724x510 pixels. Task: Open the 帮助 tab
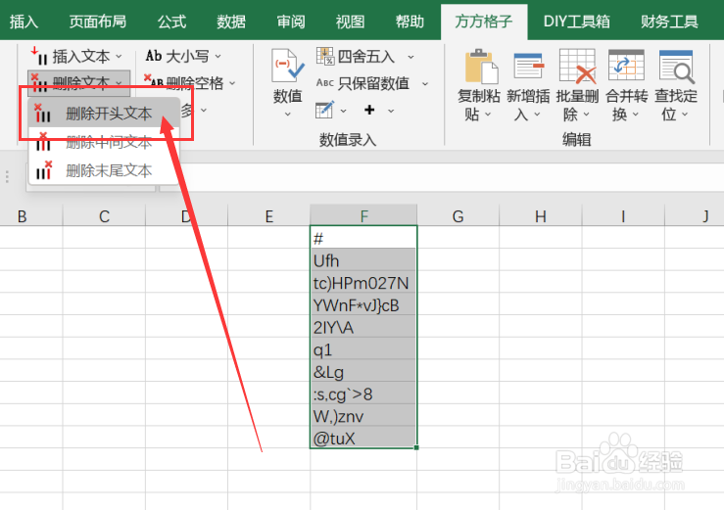click(410, 22)
